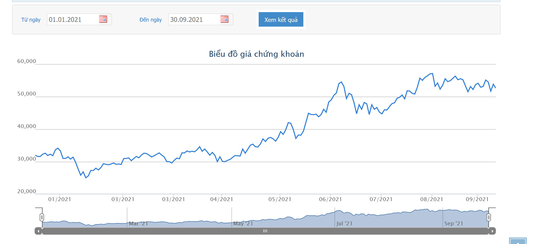Viewport: 533px width, 244px height.
Task: Click the 60,000 y-axis label
Action: point(27,61)
